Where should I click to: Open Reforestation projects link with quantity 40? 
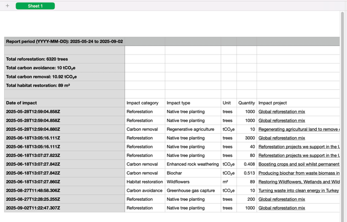pos(299,147)
